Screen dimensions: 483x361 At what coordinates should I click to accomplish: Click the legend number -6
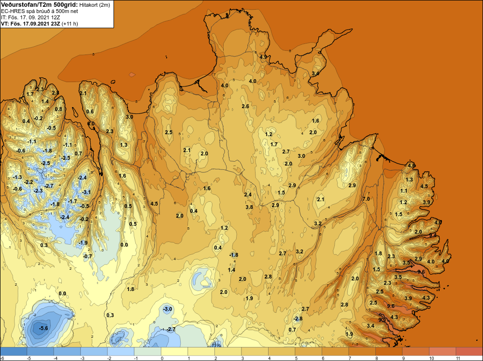(2, 358)
